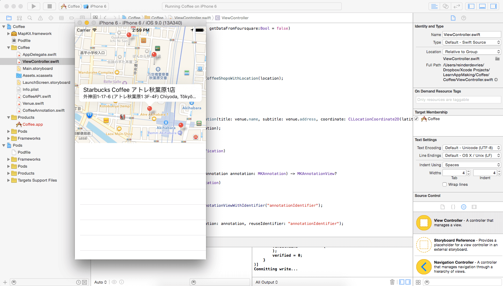Image resolution: width=503 pixels, height=286 pixels.
Task: Open the related items grid icon in jump bar
Action: [95, 18]
